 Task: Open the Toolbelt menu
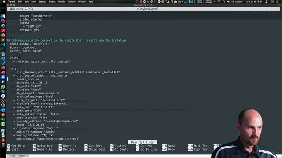pos(72,2)
